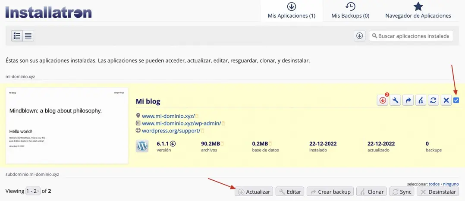Switch to detailed list view
This screenshot has width=465, height=201.
tap(17, 36)
